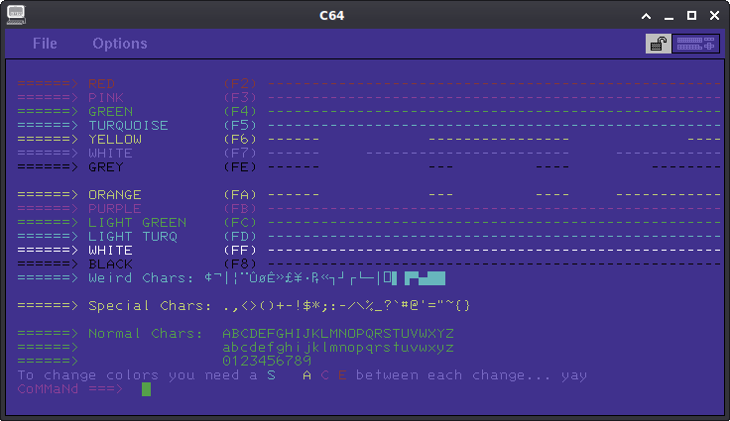Click the TURQUOISE color label

coord(129,126)
